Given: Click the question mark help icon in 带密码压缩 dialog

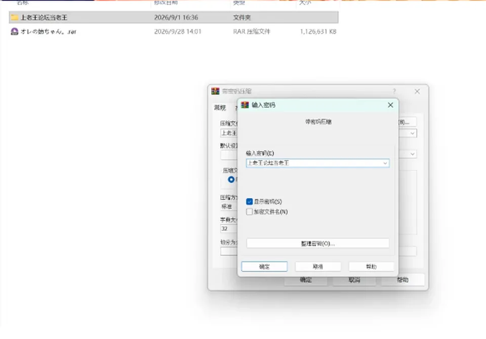Looking at the screenshot, I should coord(394,91).
